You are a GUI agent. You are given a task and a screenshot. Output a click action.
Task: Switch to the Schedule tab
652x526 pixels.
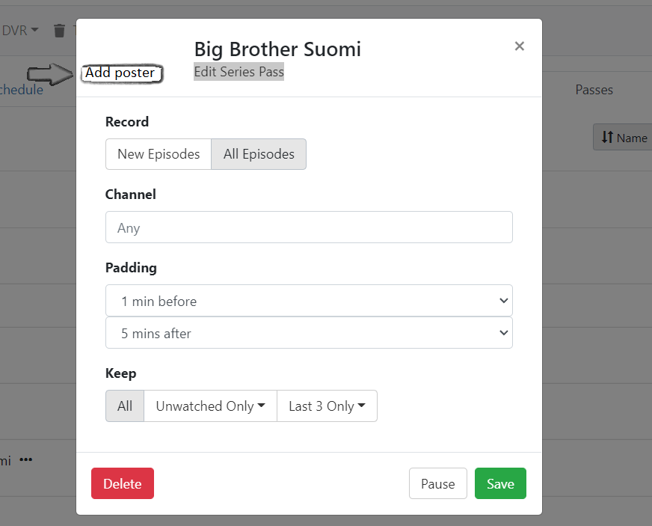point(21,90)
